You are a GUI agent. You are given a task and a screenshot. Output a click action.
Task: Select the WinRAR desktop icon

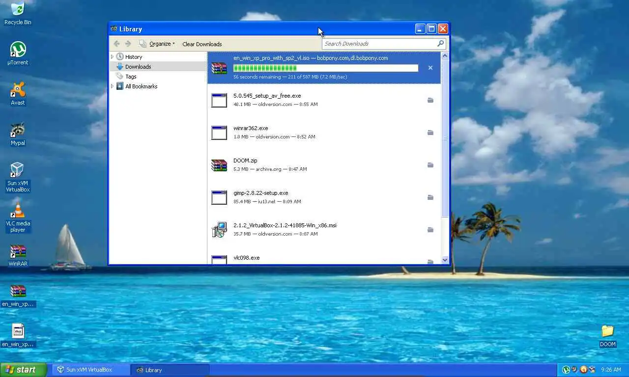click(x=18, y=255)
